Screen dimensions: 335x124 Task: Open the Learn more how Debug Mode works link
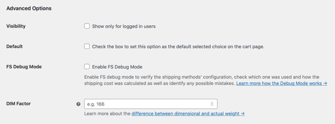pyautogui.click(x=282, y=83)
